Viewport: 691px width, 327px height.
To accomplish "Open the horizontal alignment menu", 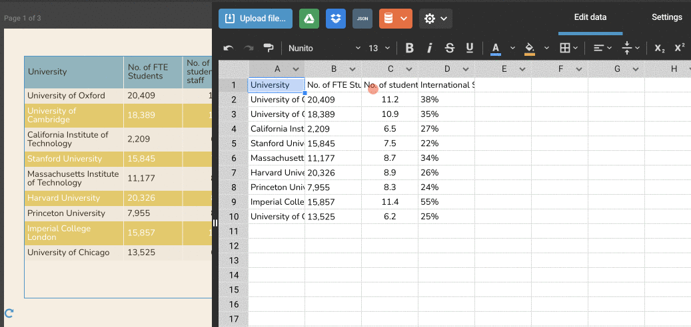I will (x=602, y=49).
